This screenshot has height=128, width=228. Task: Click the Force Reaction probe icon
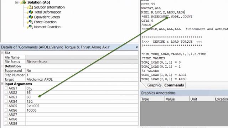tap(31, 22)
